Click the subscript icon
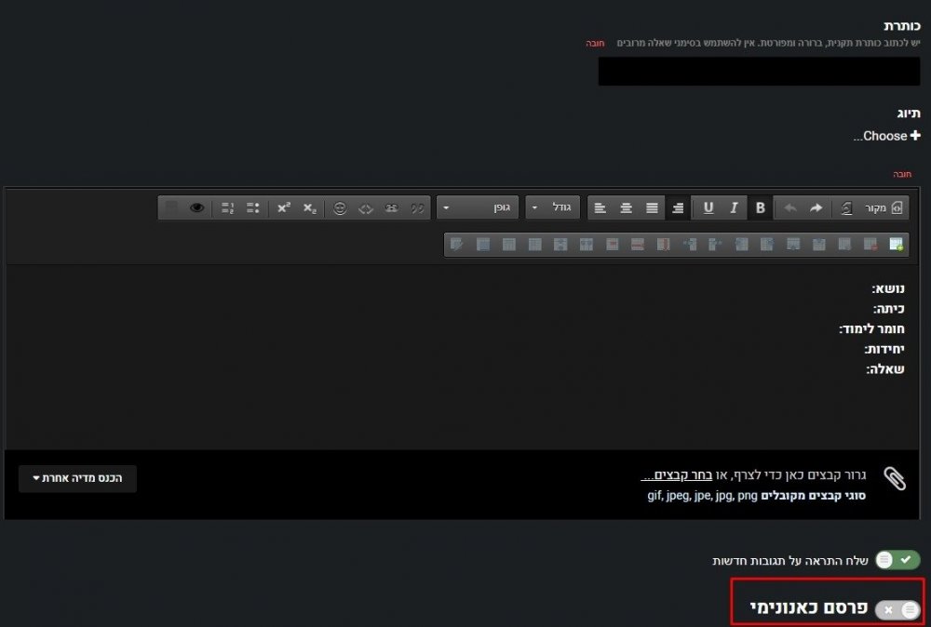The image size is (931, 627). click(309, 208)
